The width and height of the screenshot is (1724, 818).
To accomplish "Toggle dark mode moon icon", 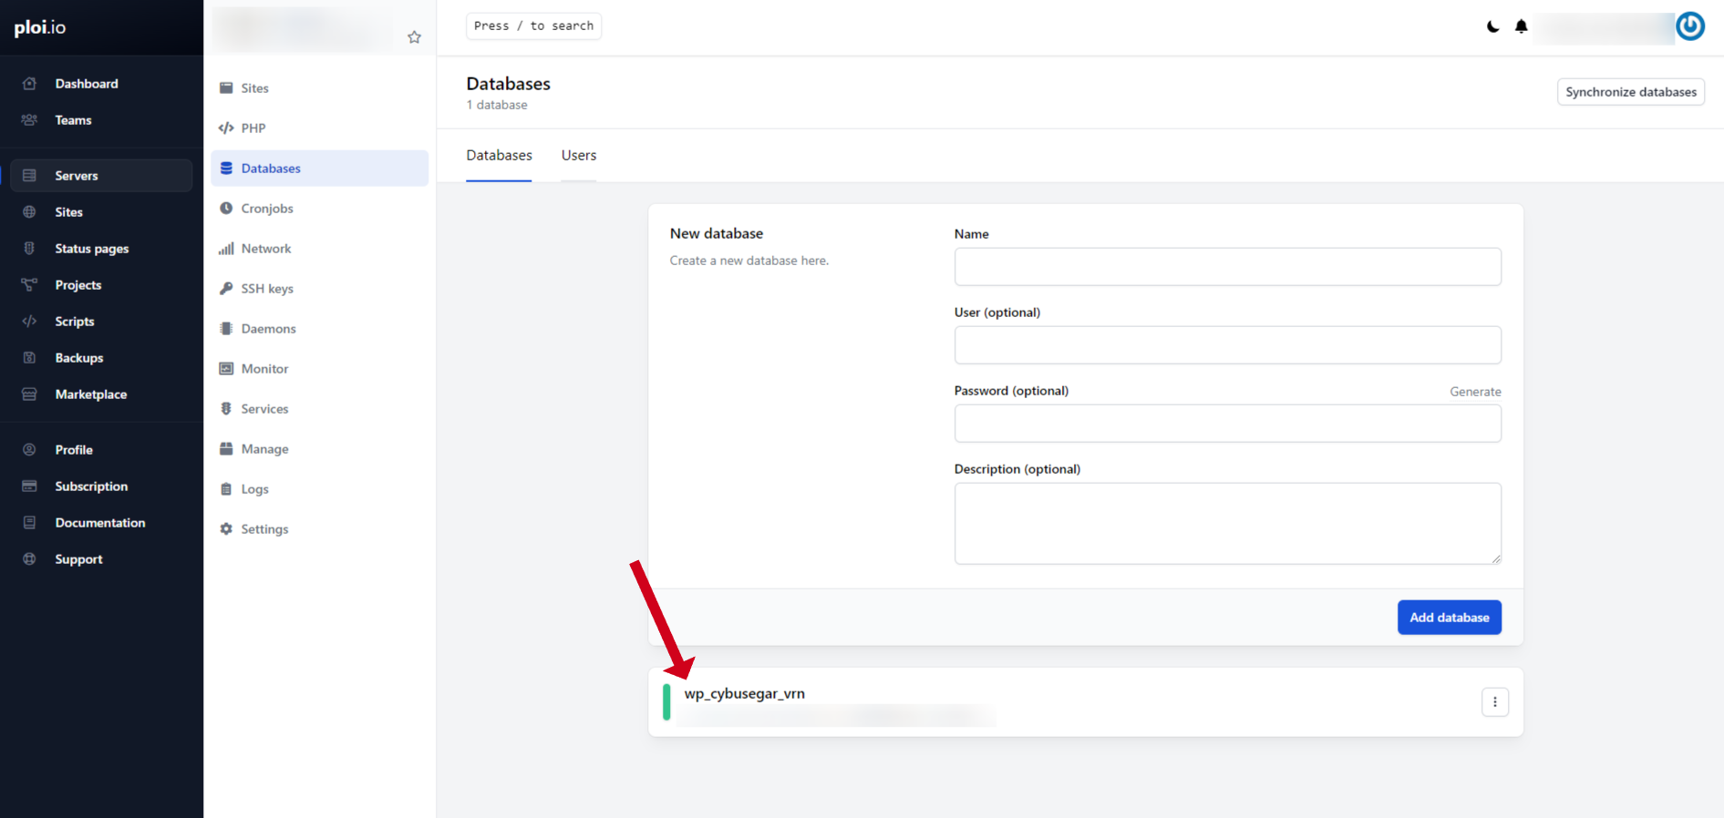I will pyautogui.click(x=1492, y=26).
